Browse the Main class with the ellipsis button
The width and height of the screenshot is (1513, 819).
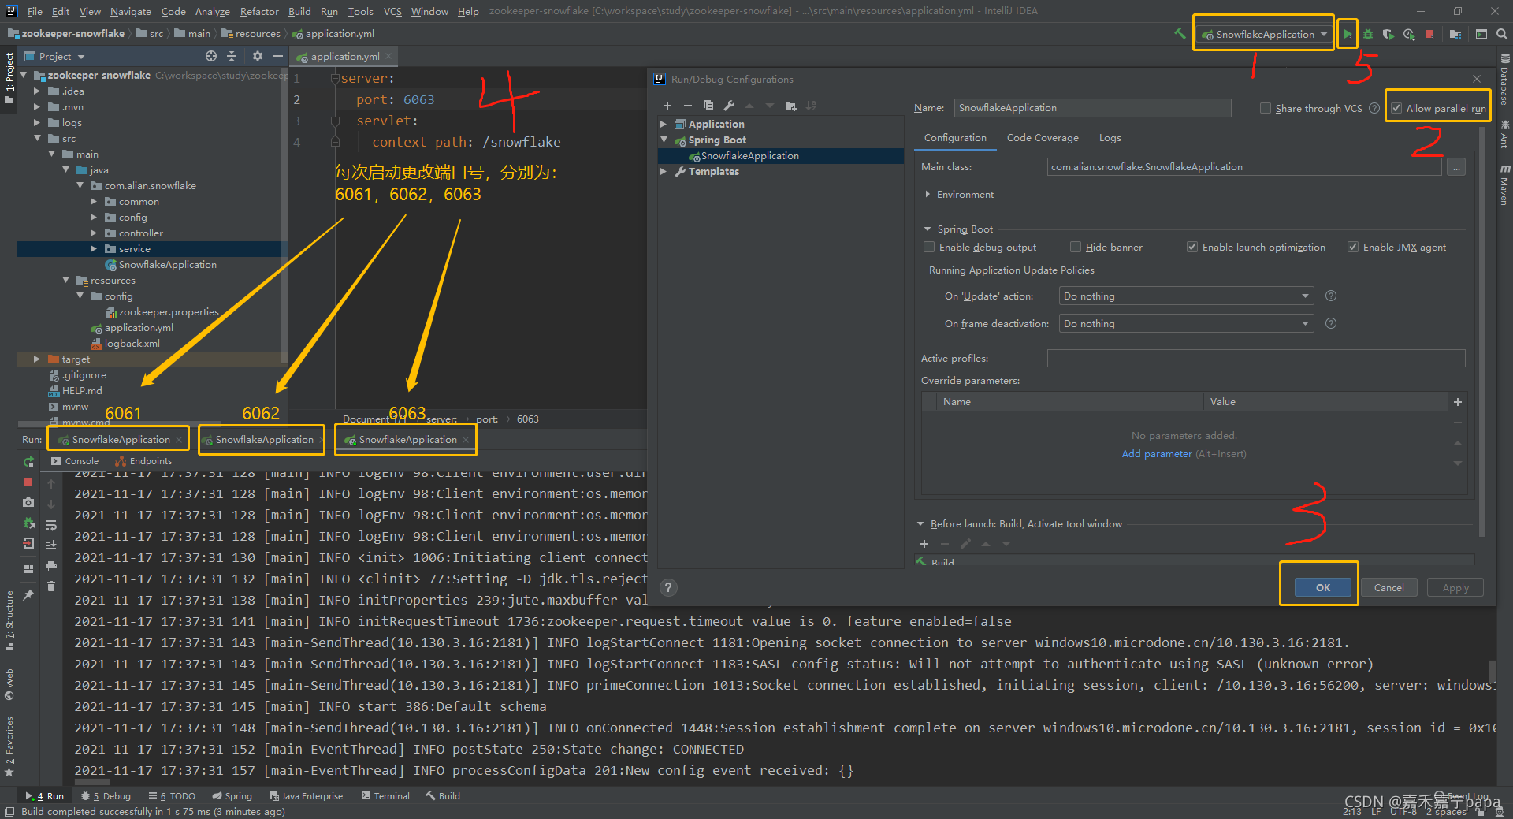coord(1456,167)
